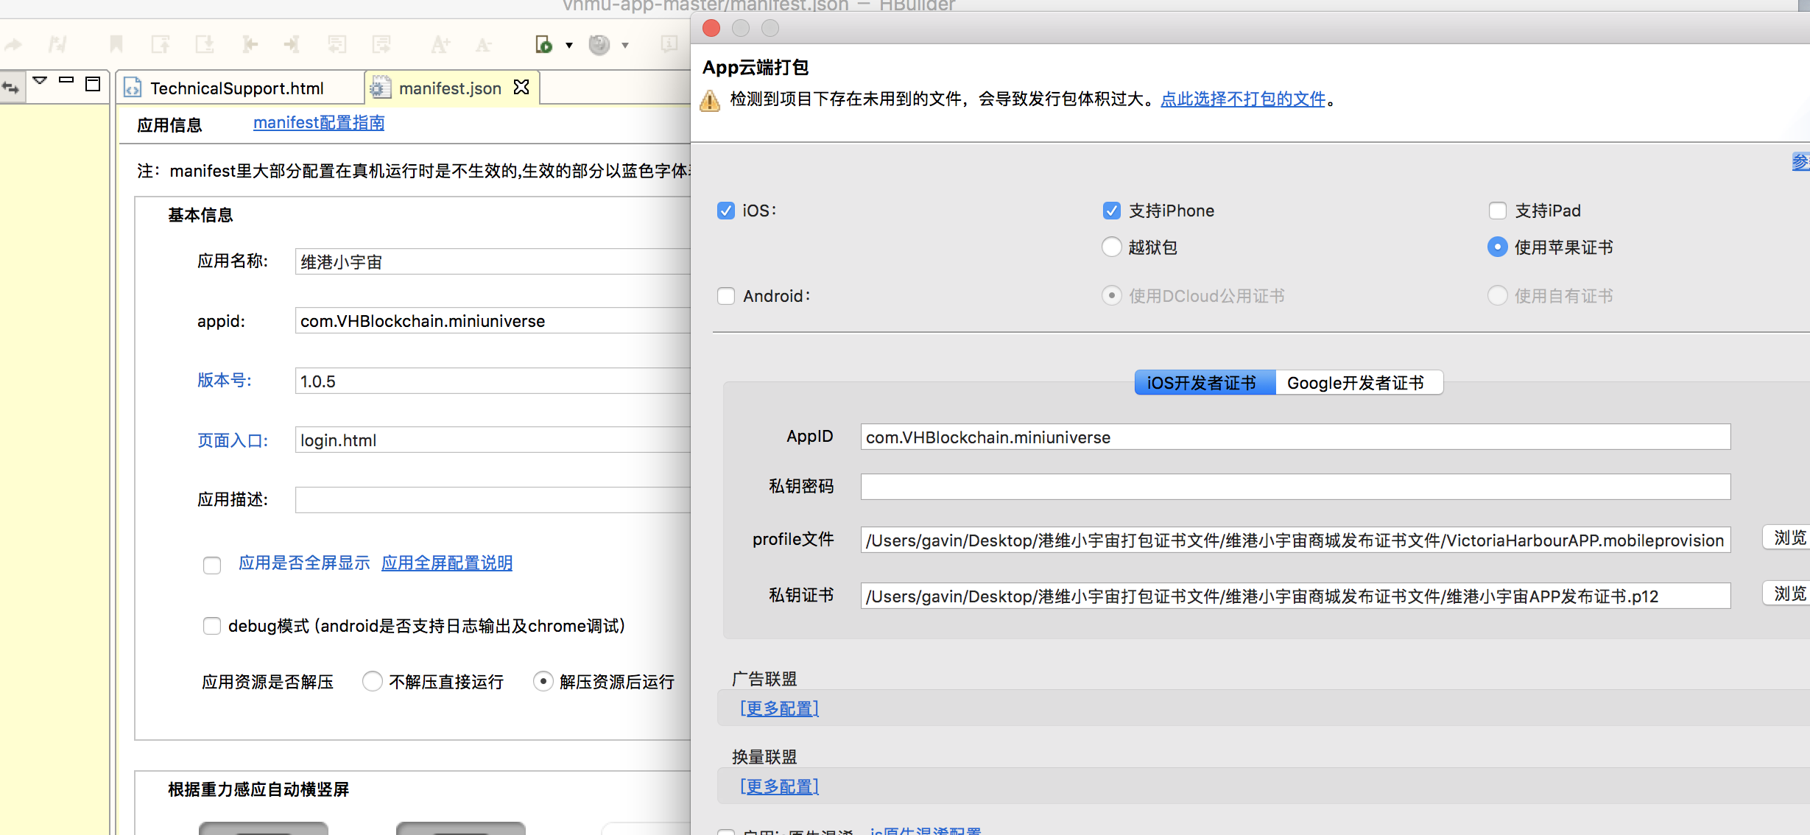Maximize the left side panel

93,84
